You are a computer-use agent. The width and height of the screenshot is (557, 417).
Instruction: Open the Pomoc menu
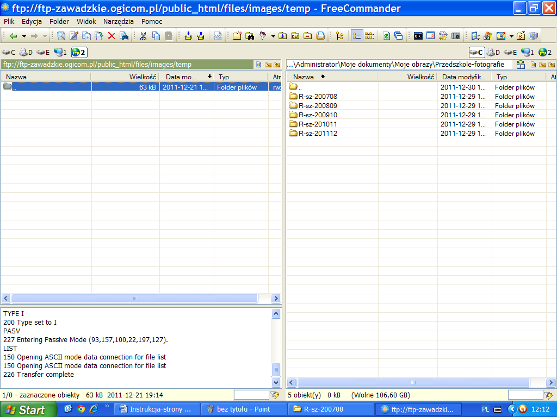[x=152, y=21]
